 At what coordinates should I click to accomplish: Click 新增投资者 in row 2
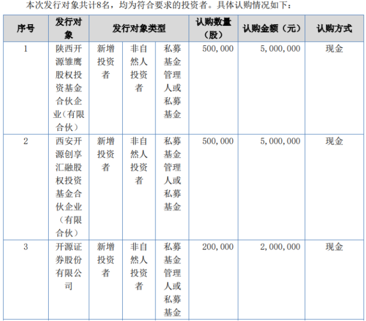106,154
